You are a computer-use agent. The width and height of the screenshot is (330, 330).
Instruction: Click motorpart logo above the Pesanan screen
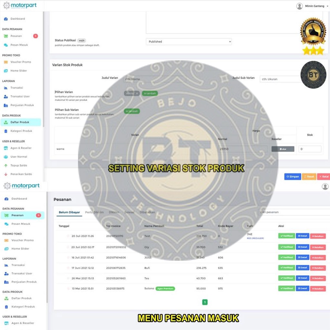coord(22,186)
